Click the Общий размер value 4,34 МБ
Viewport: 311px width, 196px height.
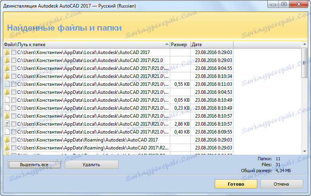283,171
